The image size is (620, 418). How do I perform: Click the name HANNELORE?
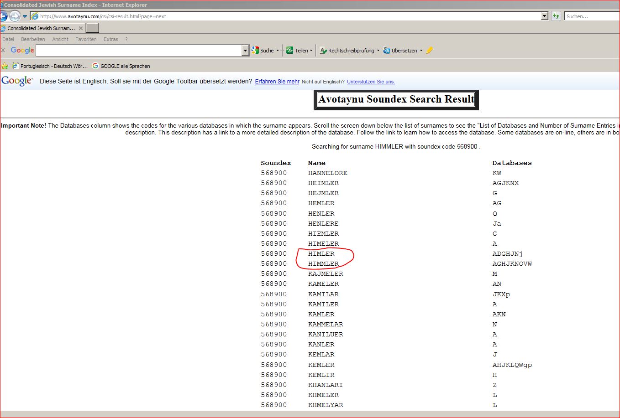[x=328, y=173]
